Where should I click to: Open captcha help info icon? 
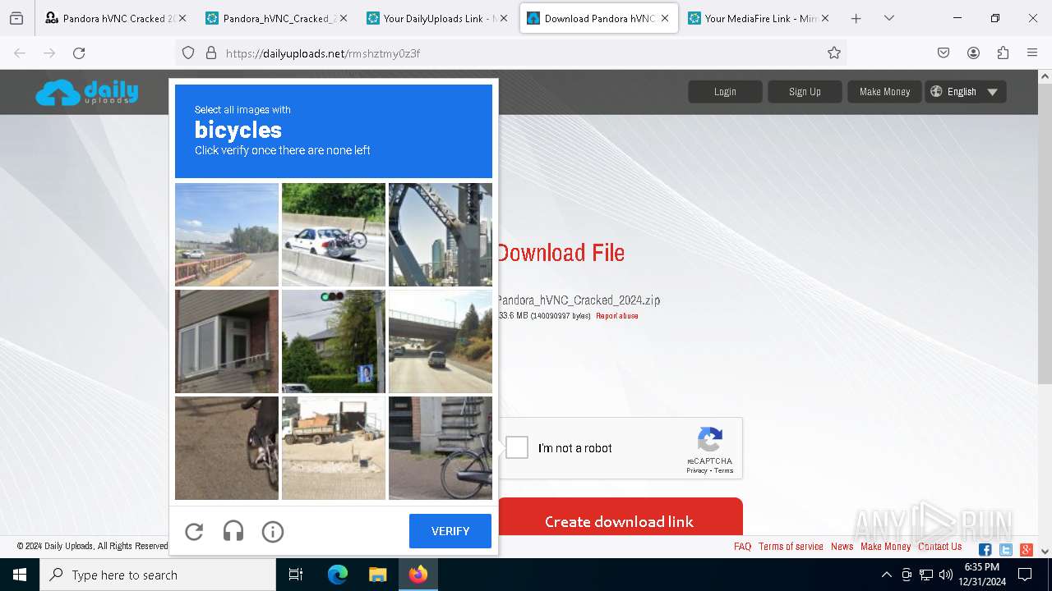273,532
